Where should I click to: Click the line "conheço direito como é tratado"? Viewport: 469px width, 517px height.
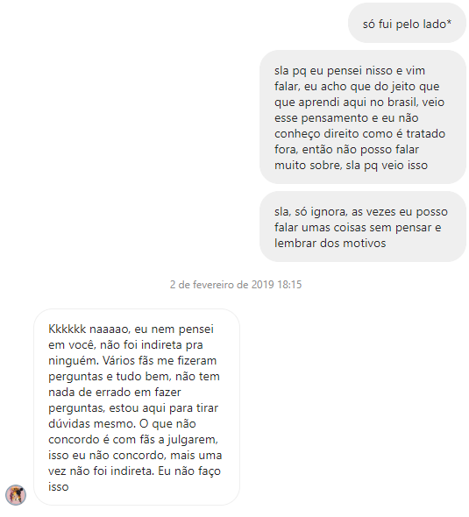359,133
